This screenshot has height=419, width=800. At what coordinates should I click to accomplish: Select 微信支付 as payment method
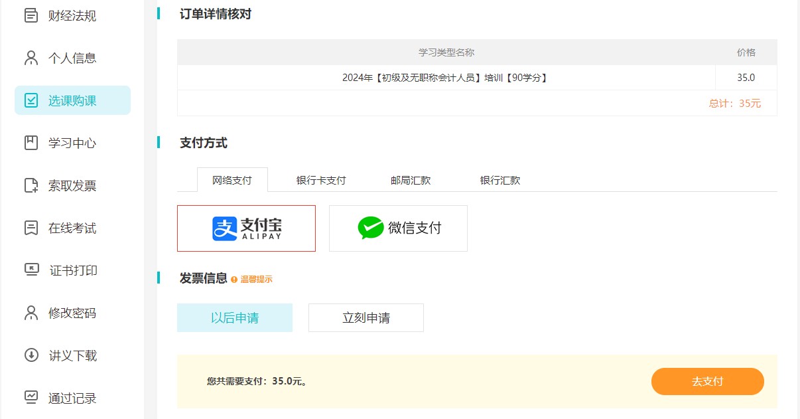(398, 228)
